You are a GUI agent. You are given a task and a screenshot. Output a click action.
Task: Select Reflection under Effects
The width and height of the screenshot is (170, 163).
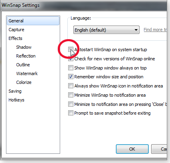coord(26,56)
